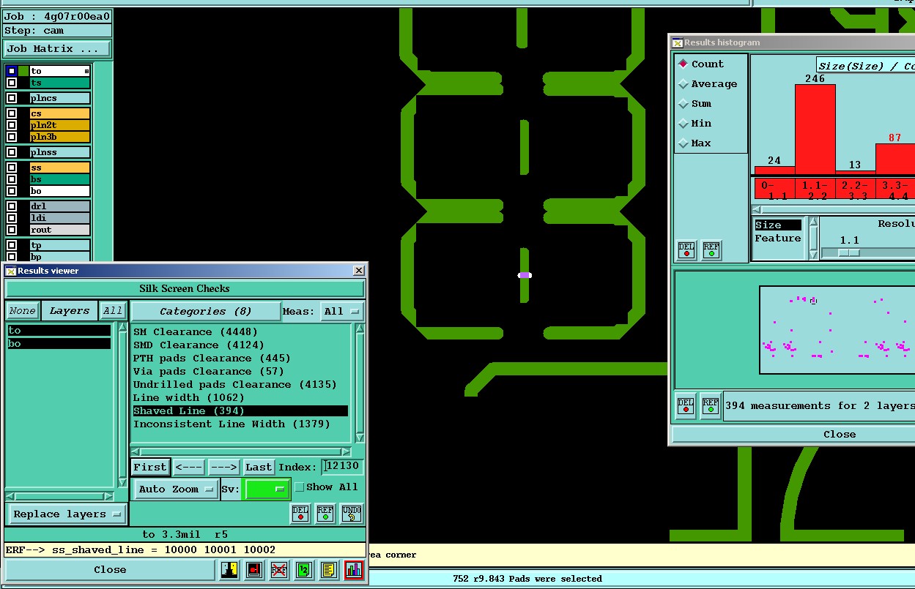This screenshot has height=589, width=915.
Task: Open the Auto Zoom dropdown
Action: pos(176,489)
